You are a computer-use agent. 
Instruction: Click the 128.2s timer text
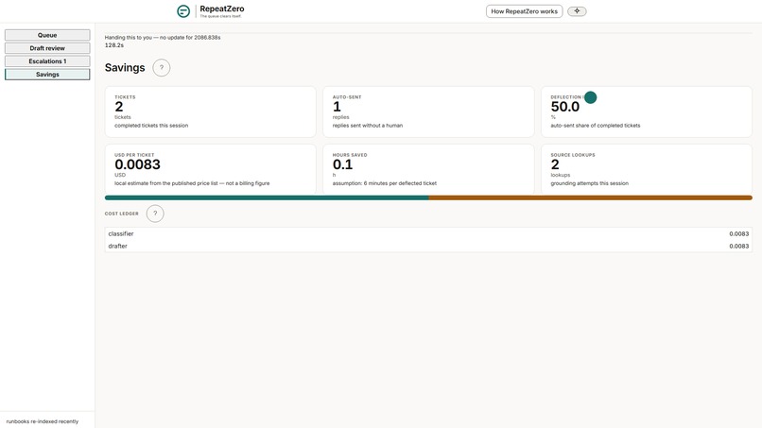click(x=114, y=45)
